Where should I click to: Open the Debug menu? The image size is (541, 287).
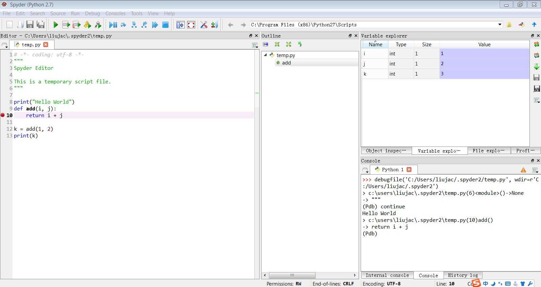coord(92,14)
